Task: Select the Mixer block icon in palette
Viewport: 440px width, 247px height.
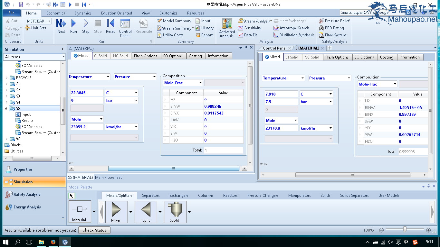Action: [x=116, y=211]
